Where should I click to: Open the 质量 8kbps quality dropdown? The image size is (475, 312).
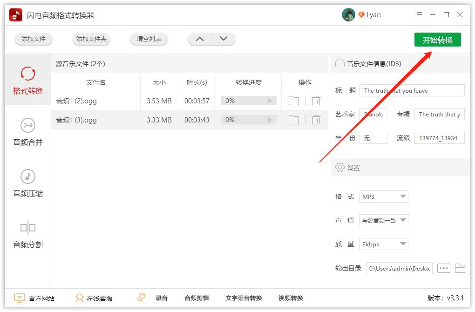tap(383, 244)
